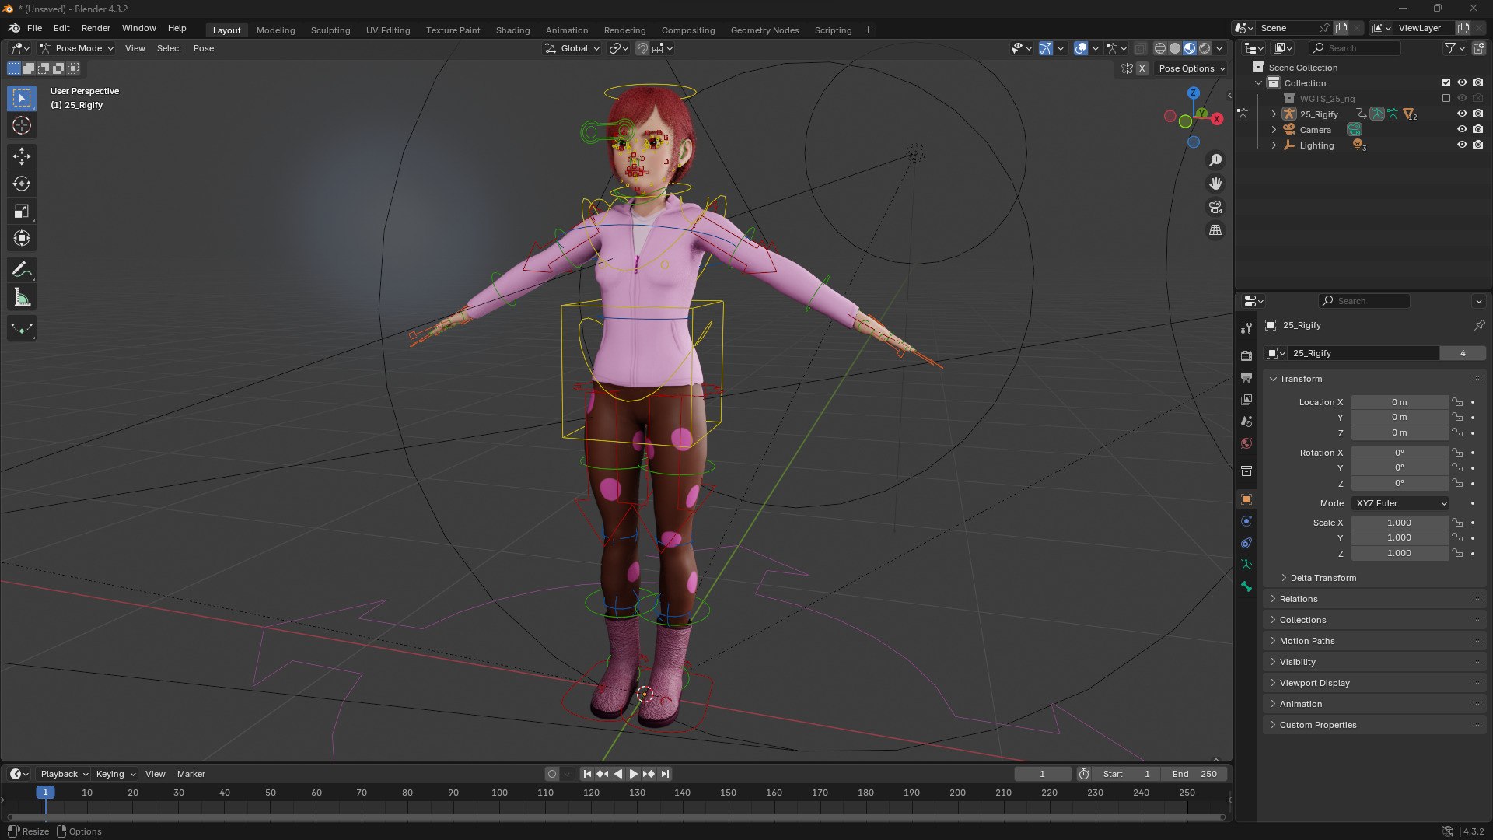The width and height of the screenshot is (1493, 840).
Task: Disable Camera in renders
Action: [x=1478, y=130]
